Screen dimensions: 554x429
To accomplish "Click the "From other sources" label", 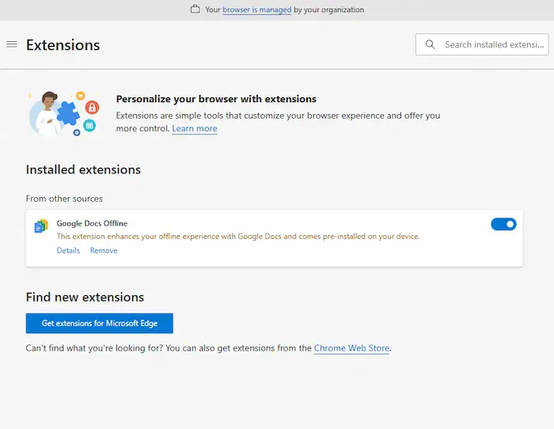I will pos(64,199).
